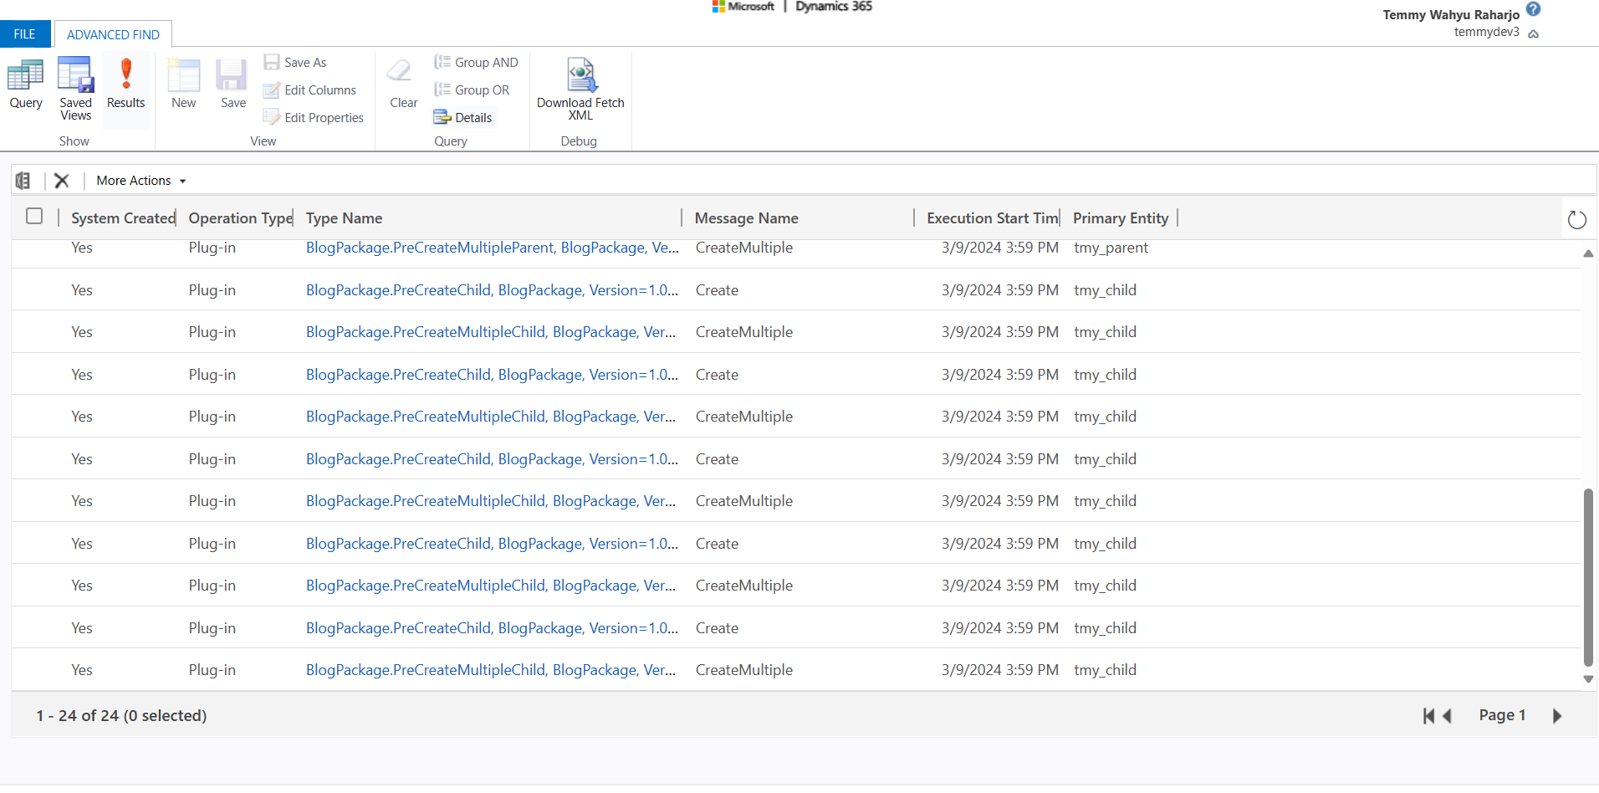Go to next page arrow

click(x=1557, y=716)
